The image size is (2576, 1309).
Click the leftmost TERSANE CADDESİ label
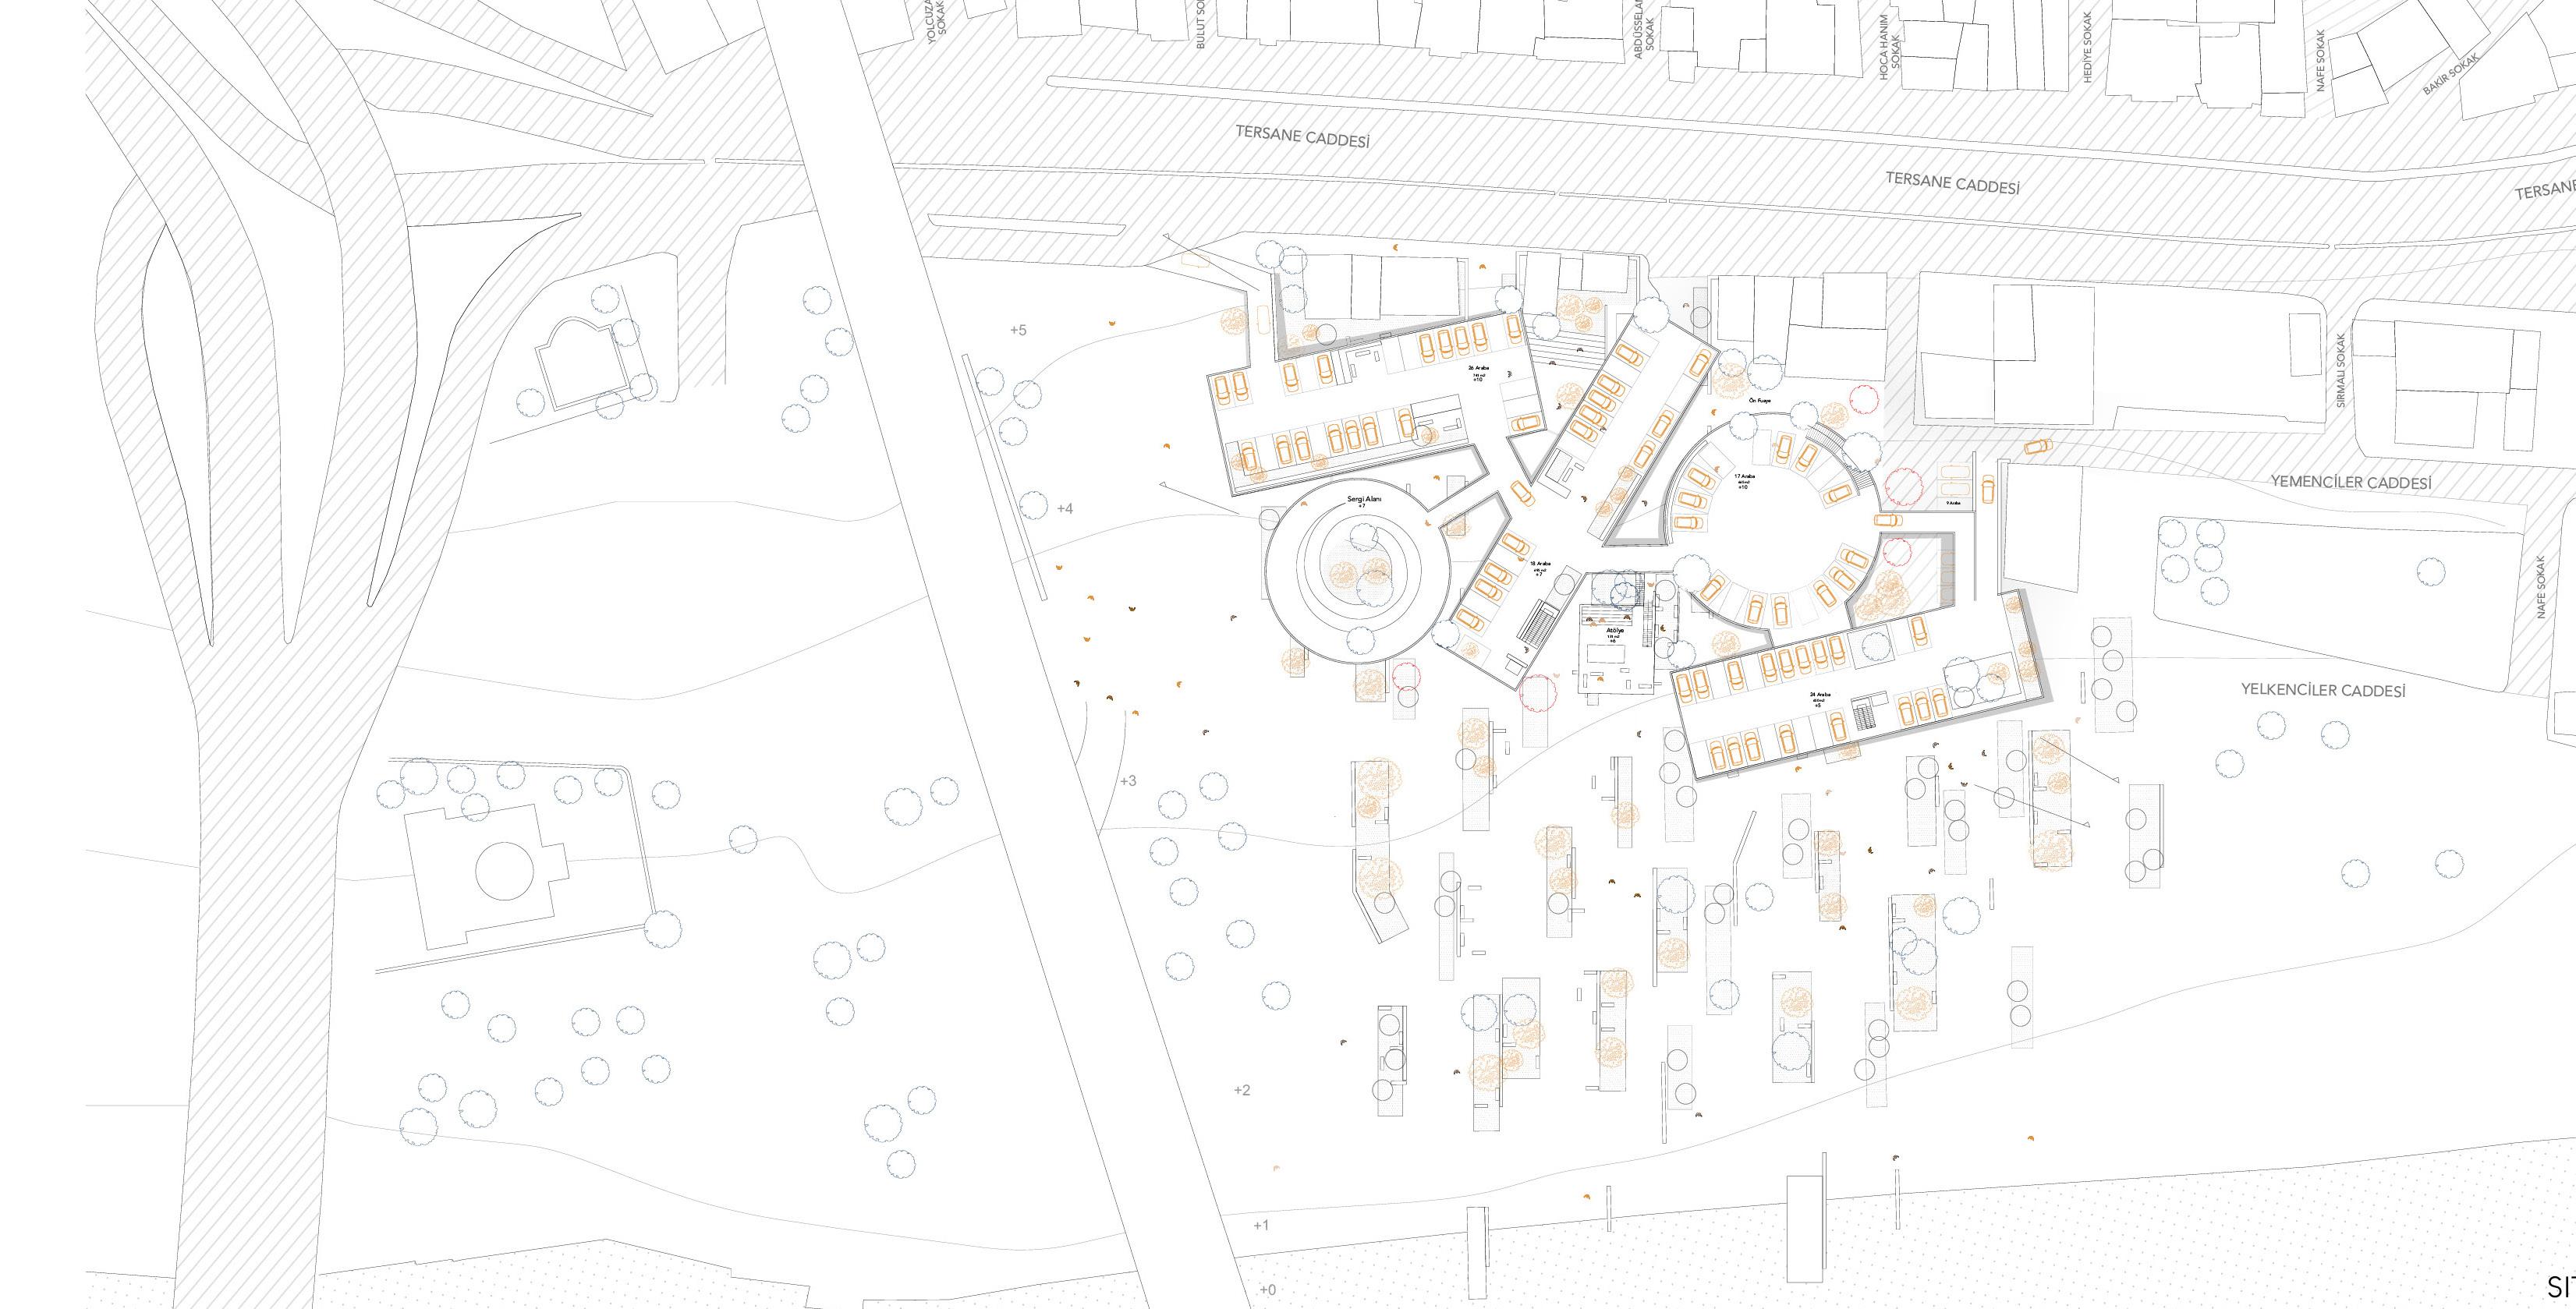pyautogui.click(x=1301, y=136)
